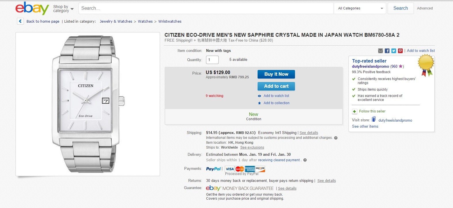Click the MasterCard icon

click(240, 169)
